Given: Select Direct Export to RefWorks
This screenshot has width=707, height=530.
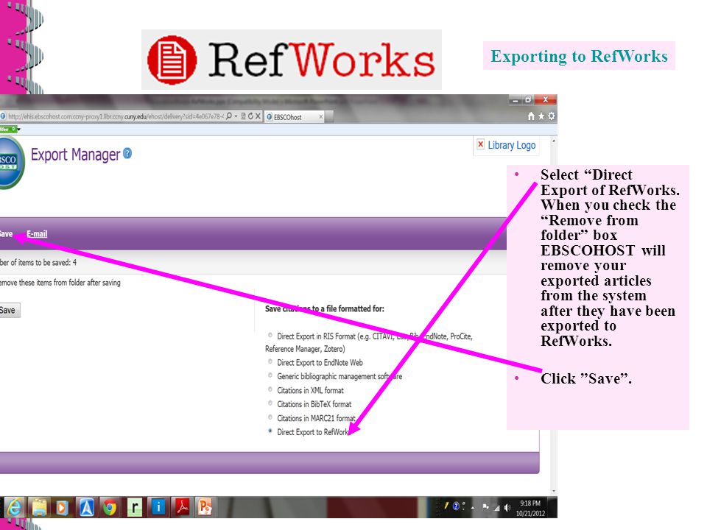Looking at the screenshot, I should [270, 431].
